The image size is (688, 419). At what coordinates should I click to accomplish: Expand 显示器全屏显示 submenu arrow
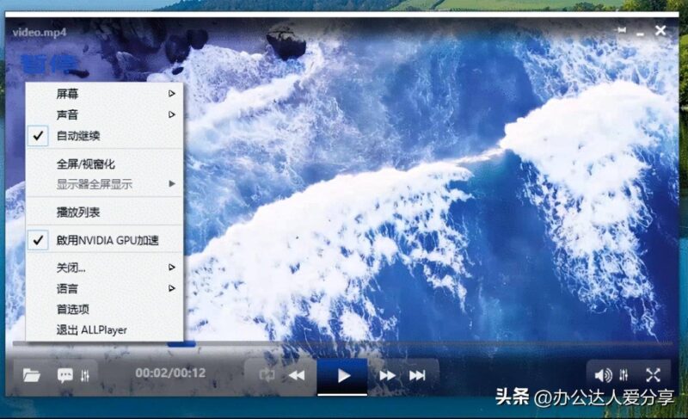(172, 184)
